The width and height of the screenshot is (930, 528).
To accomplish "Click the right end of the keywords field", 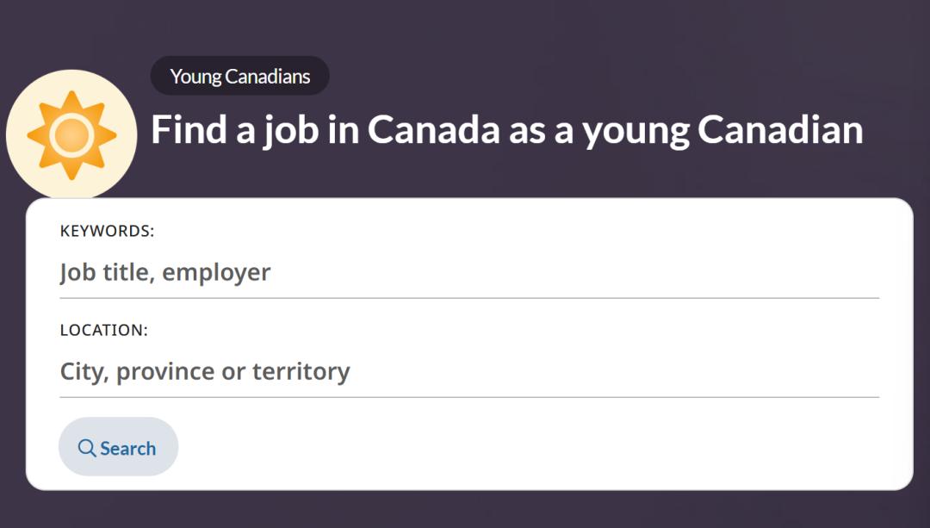I will coord(861,273).
